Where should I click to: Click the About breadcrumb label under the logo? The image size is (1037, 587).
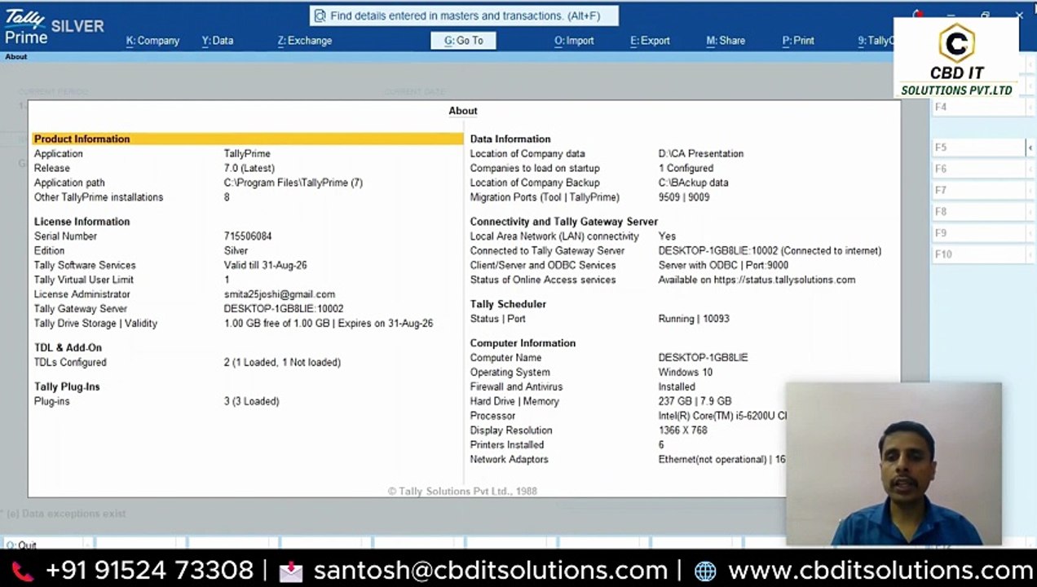(16, 57)
